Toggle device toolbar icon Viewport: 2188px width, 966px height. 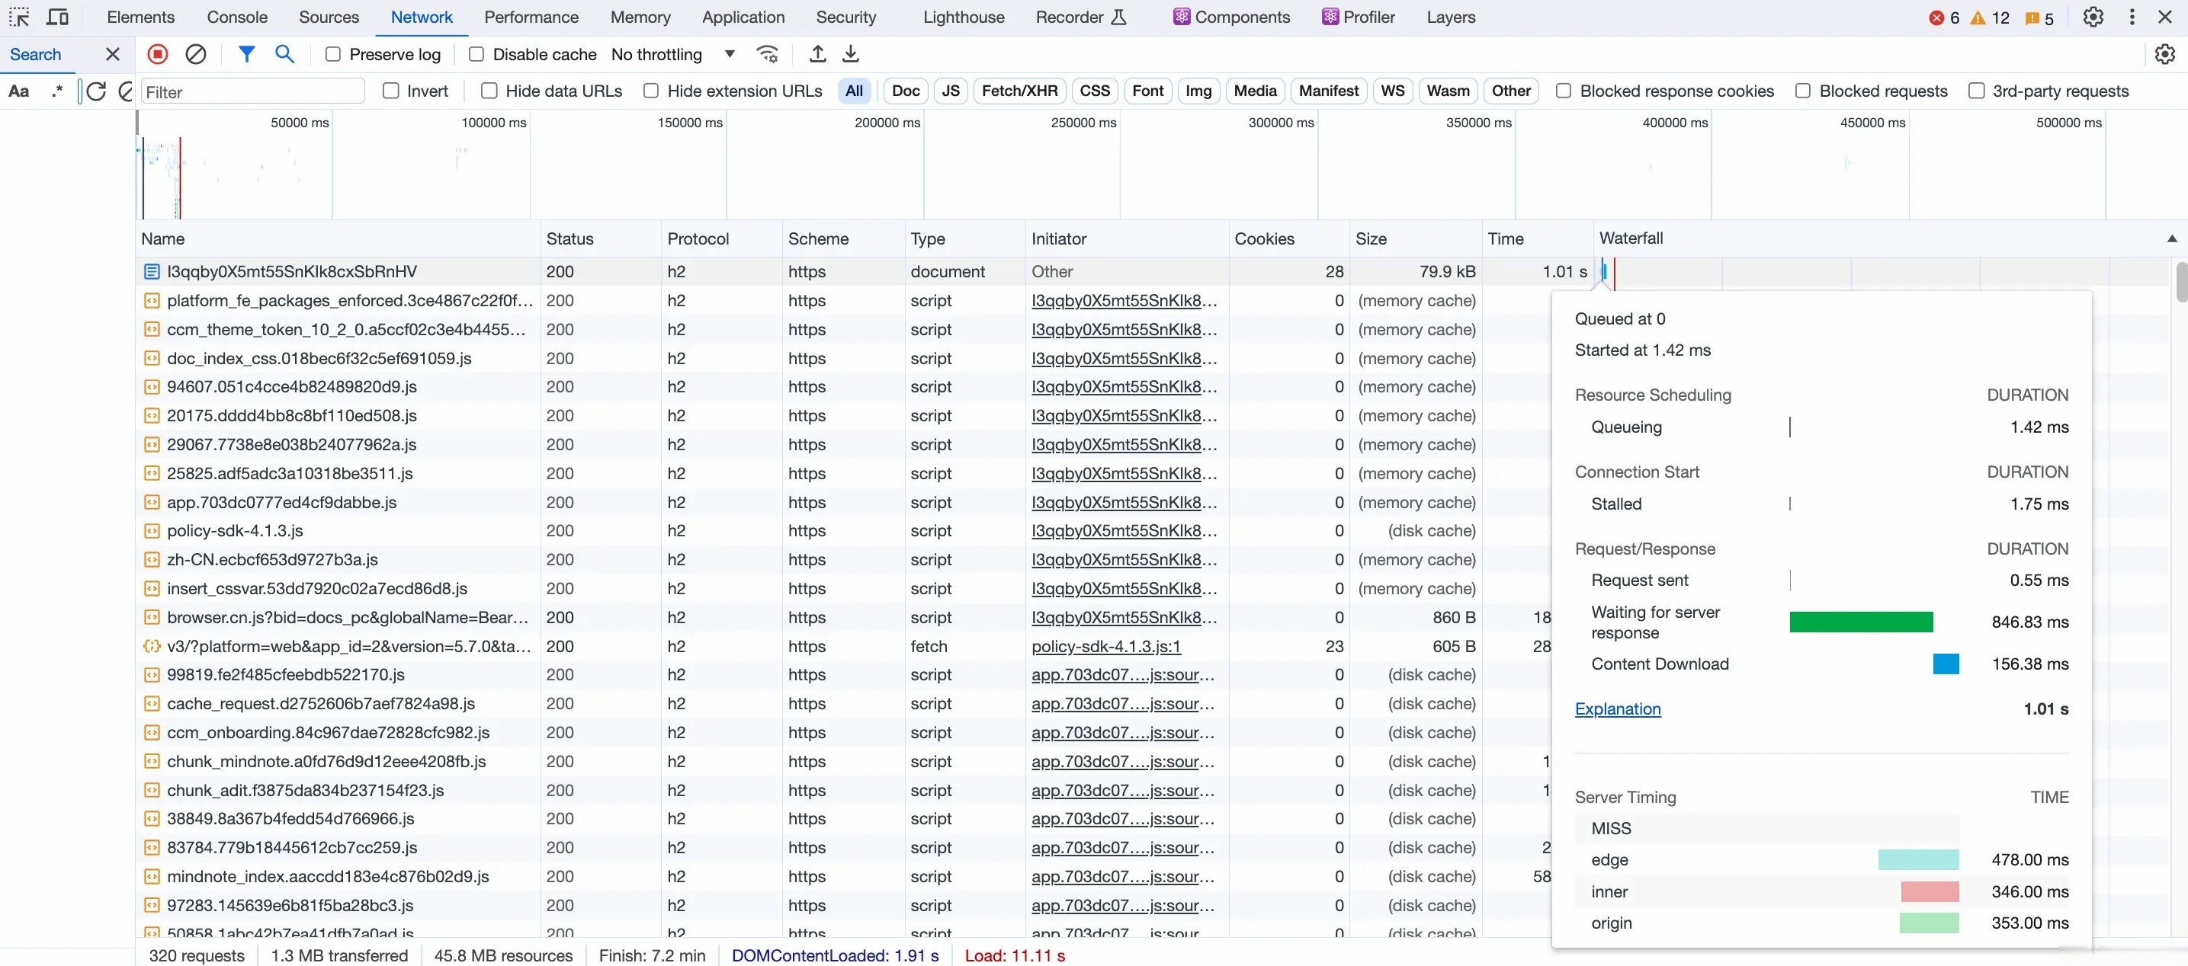[58, 17]
